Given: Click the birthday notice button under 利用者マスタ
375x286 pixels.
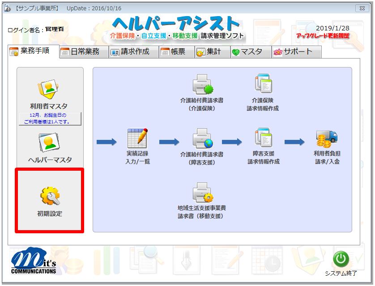Looking at the screenshot, I should 49,119.
